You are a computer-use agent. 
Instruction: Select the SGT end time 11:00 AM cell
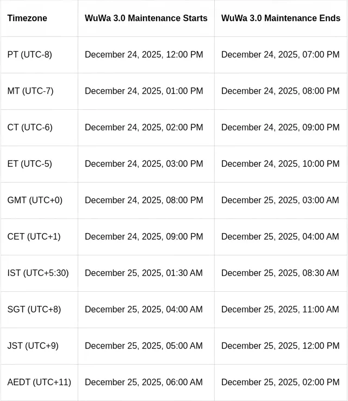[280, 310]
